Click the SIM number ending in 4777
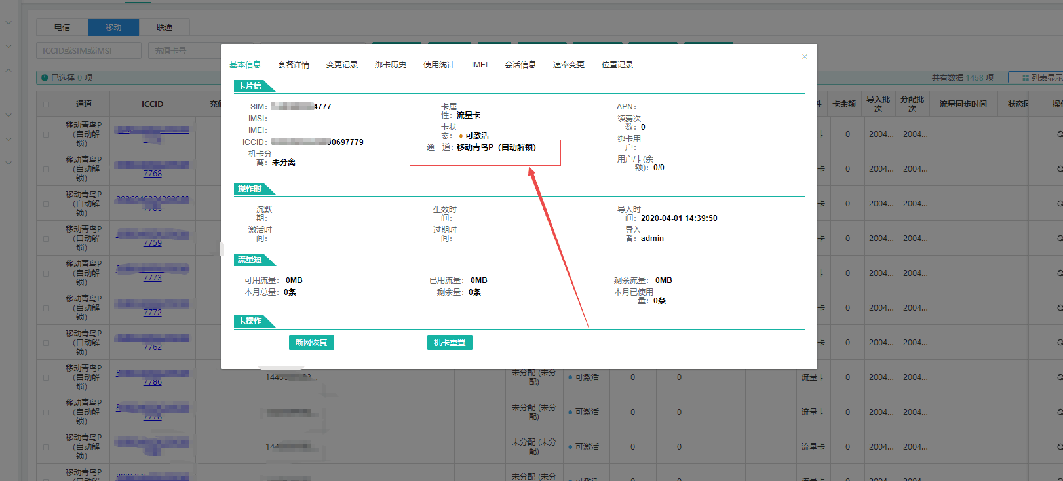1063x481 pixels. 301,107
